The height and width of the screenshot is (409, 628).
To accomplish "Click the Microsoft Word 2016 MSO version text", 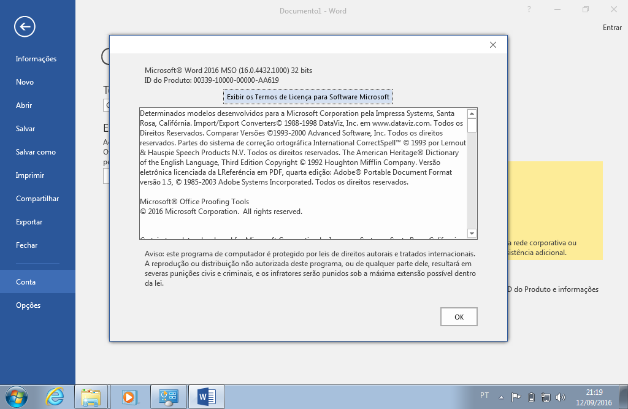I will (228, 71).
